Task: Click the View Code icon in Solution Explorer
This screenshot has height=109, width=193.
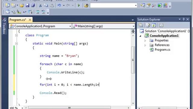Action: [161, 25]
